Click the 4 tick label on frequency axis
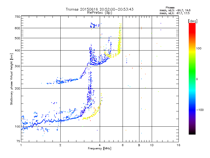The width and height of the screenshot is (210, 158). point(100,145)
